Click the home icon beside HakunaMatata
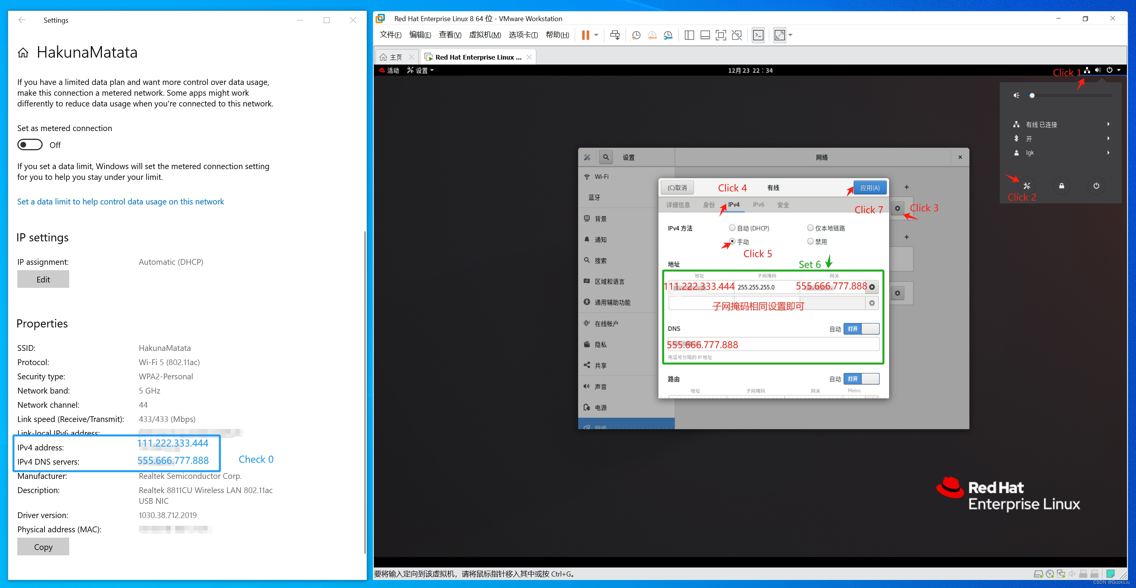This screenshot has height=588, width=1136. (23, 53)
